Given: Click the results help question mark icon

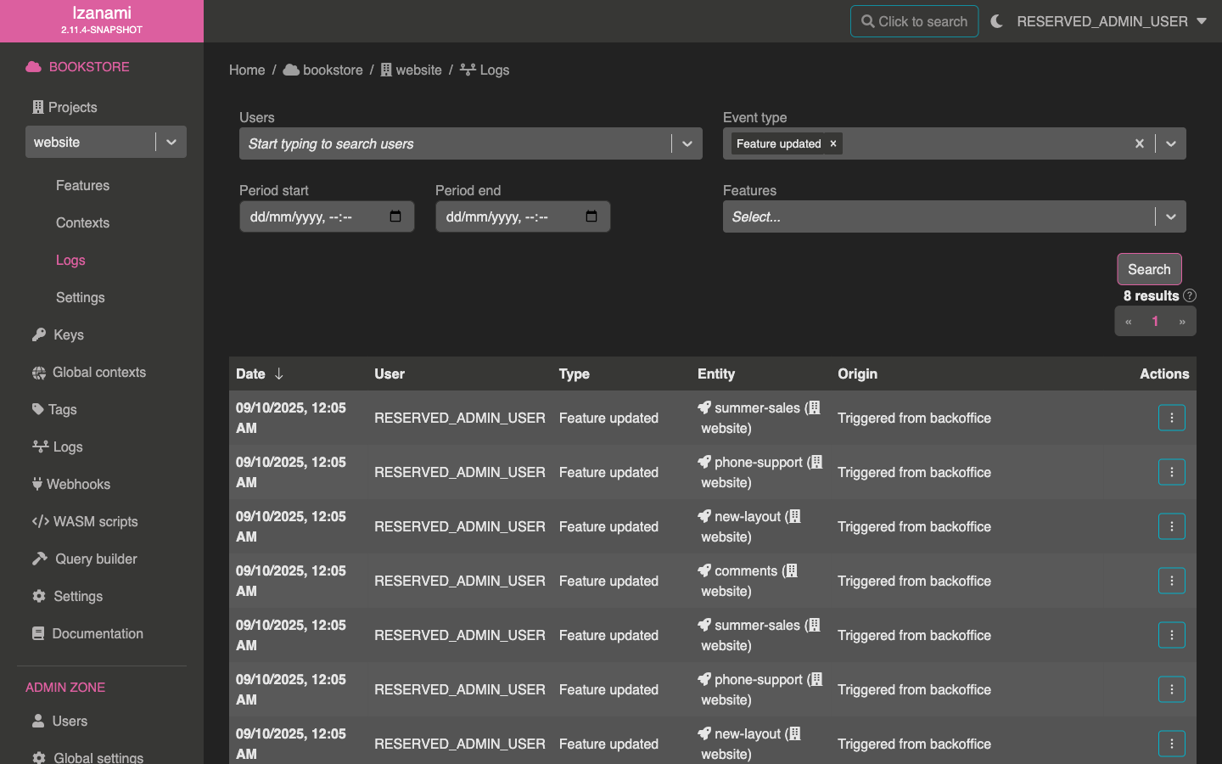Looking at the screenshot, I should coord(1190,295).
